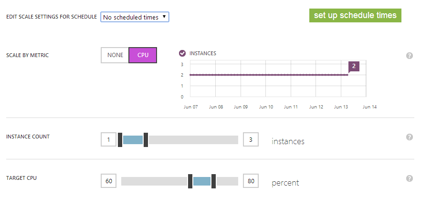421x206 pixels.
Task: Select CPU scale metric option
Action: [x=143, y=55]
